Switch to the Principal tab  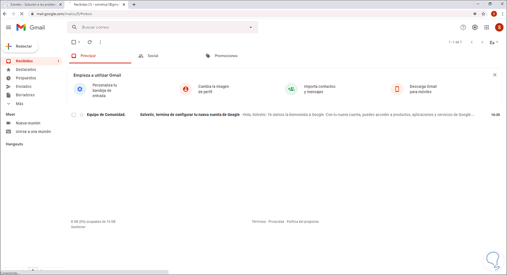coord(100,56)
